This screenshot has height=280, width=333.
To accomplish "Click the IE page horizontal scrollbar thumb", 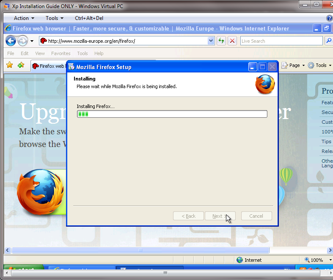I will click(x=140, y=250).
